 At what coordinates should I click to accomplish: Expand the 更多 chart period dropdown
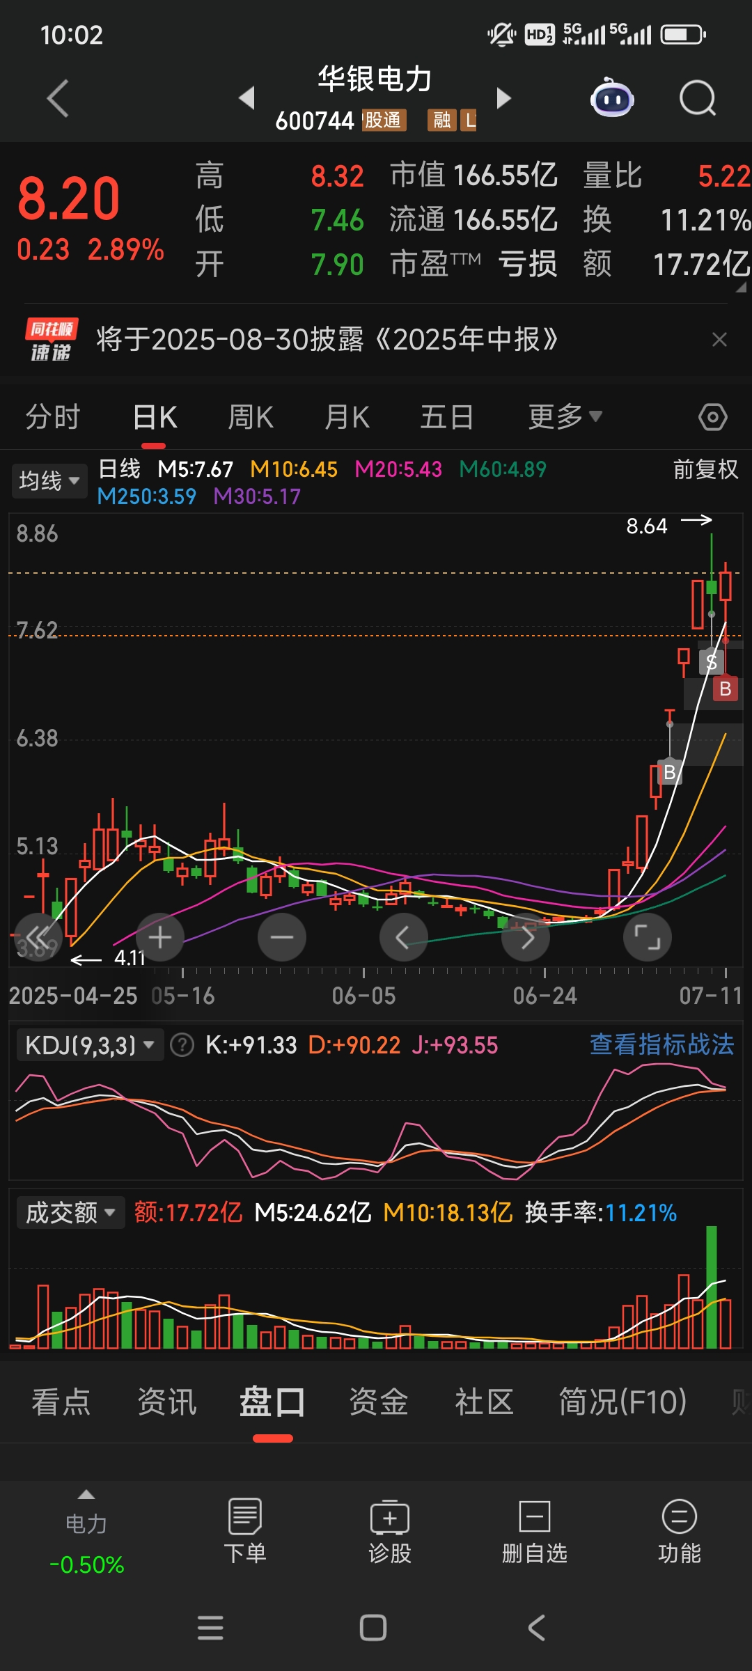pos(565,417)
